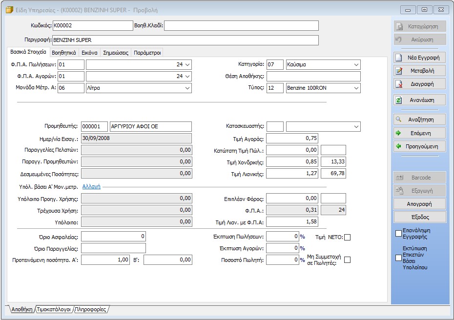454x320 pixels.
Task: Click retail margin field 69,78
Action: [x=333, y=174]
